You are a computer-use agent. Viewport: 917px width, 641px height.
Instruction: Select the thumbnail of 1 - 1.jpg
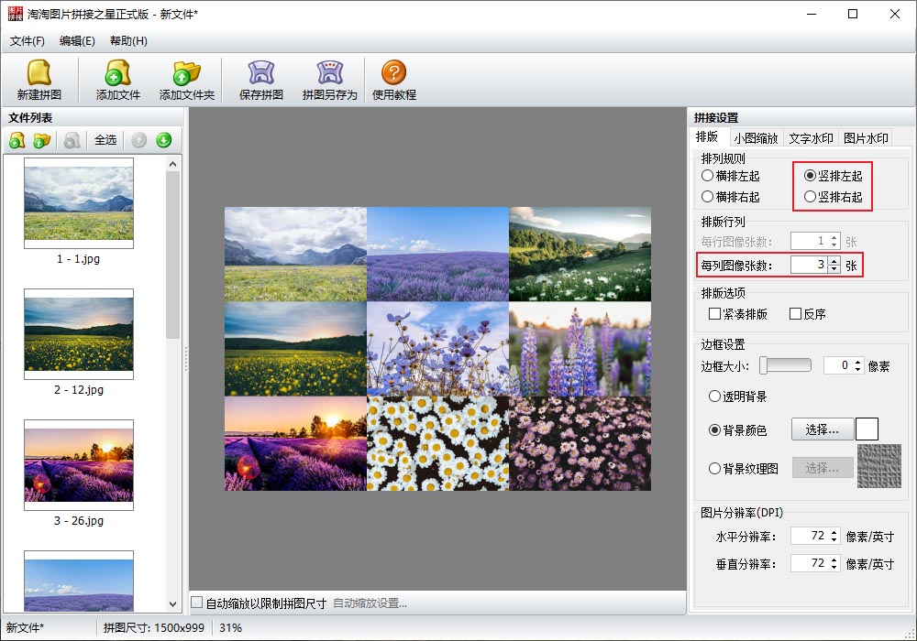coord(79,203)
